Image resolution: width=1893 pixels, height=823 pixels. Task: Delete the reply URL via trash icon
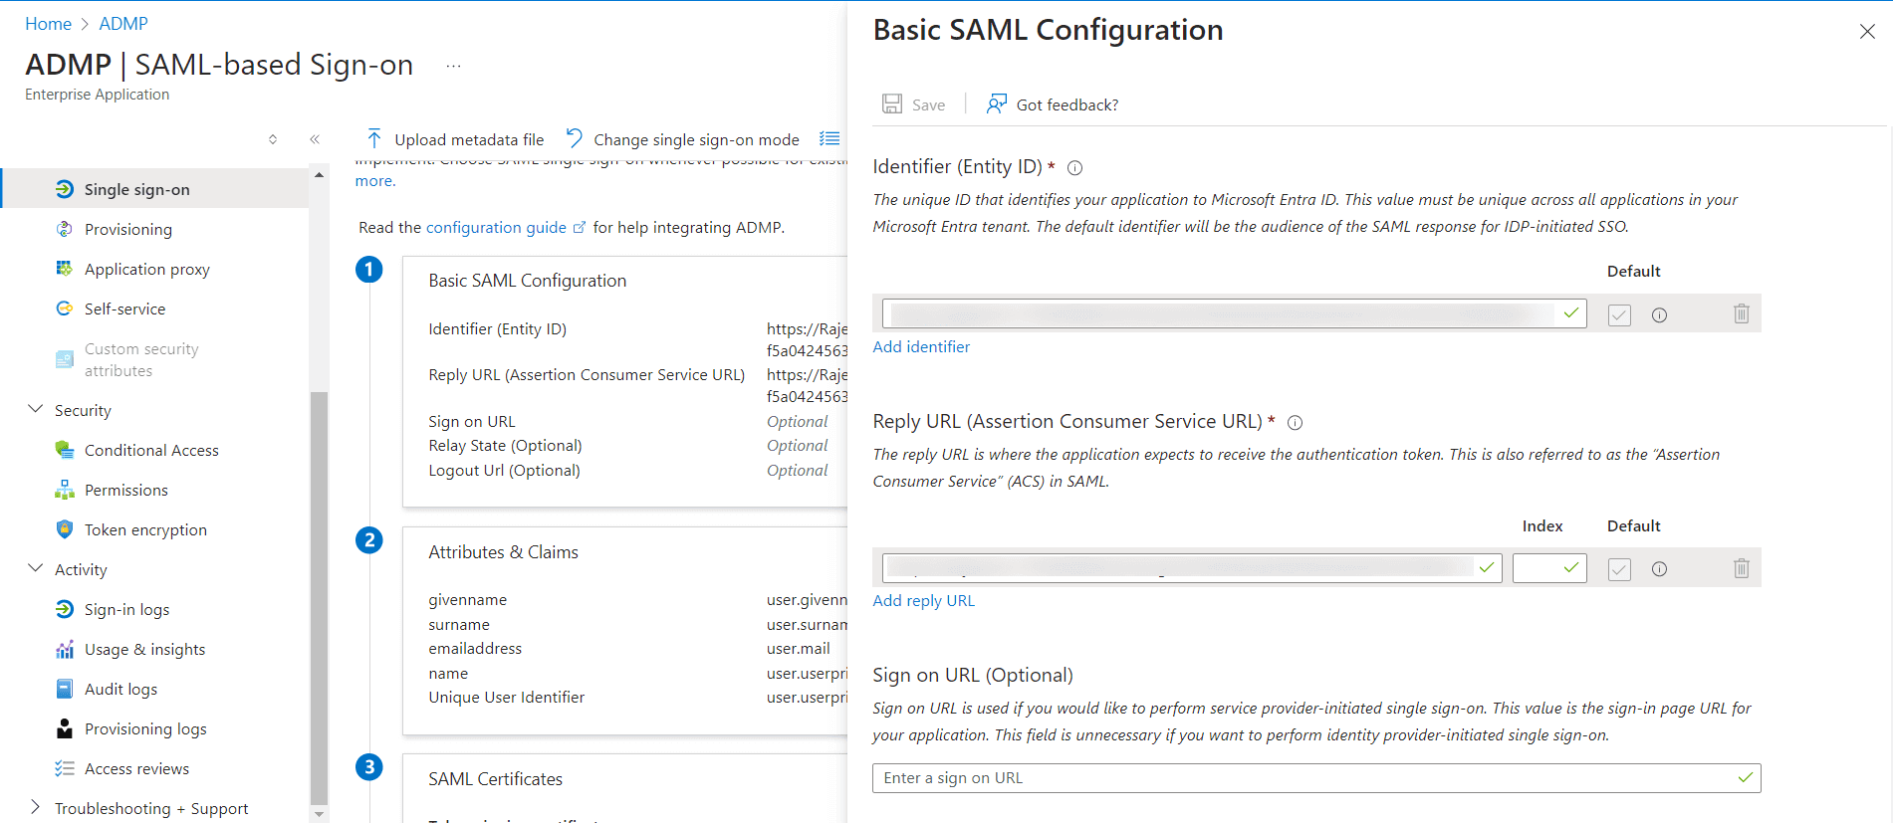click(1741, 569)
